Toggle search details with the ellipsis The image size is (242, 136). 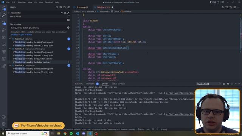tap(68, 16)
